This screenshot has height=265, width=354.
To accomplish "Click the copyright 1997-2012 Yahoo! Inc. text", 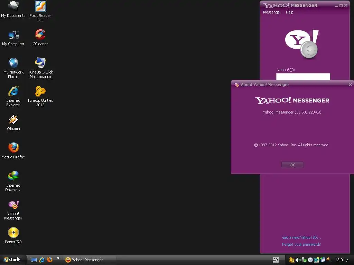I will [x=292, y=145].
